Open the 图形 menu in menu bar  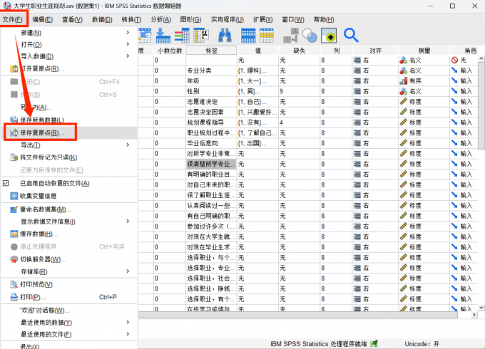click(190, 19)
